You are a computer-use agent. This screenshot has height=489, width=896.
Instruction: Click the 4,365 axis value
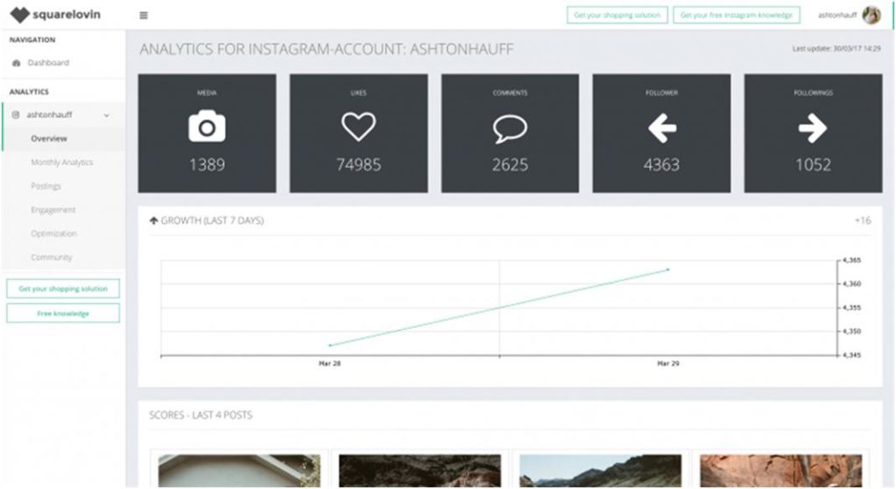[851, 261]
